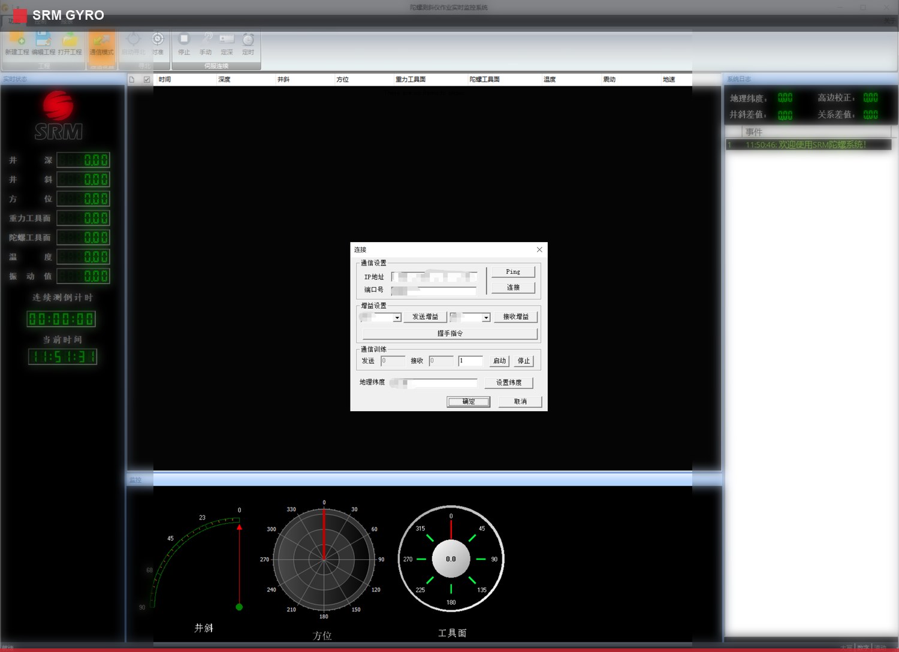Click the 重力工具面 column header
This screenshot has height=652, width=899.
(x=430, y=79)
